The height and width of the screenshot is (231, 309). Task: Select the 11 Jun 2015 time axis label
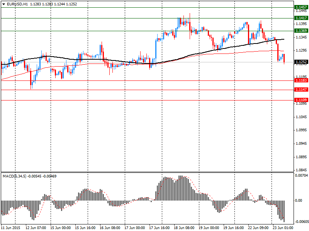(x=11, y=228)
